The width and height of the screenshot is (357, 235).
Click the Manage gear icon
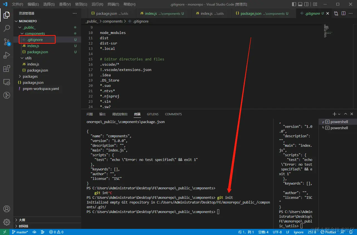(x=7, y=222)
